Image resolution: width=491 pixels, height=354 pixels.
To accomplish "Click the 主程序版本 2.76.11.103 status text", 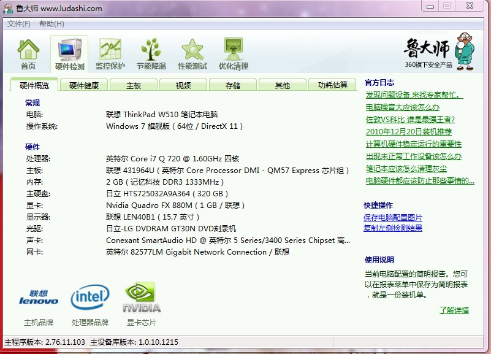I will click(45, 342).
